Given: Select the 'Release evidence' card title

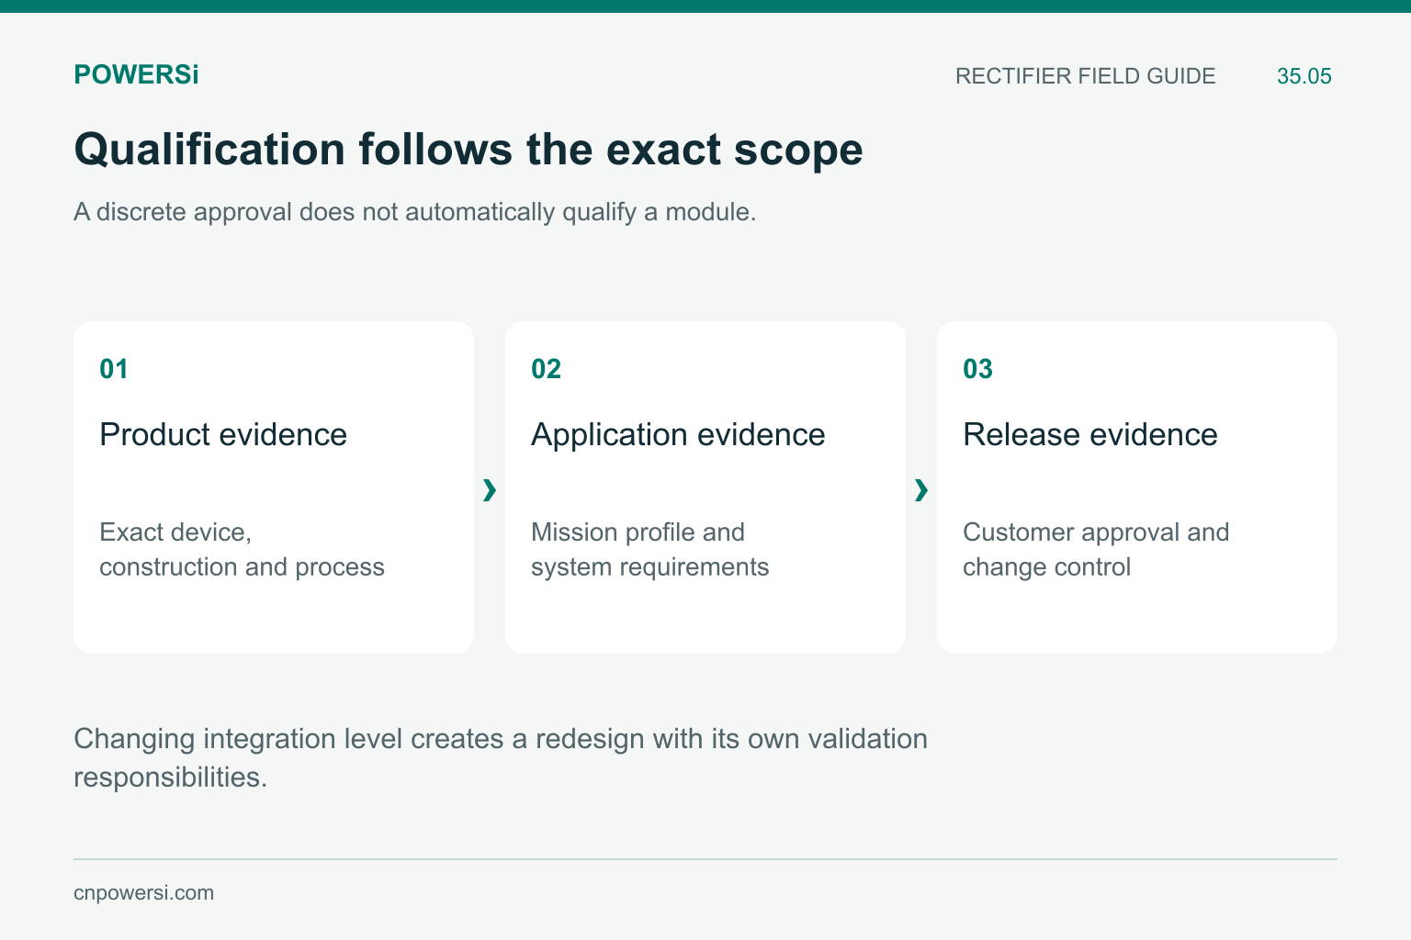Looking at the screenshot, I should tap(1090, 434).
